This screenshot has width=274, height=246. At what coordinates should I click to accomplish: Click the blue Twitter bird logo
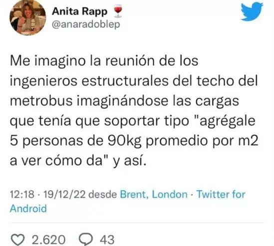252,11
